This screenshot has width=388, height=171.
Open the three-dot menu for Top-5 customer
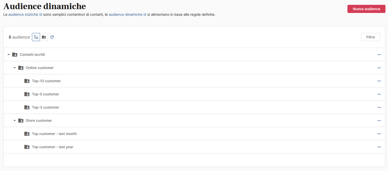[379, 94]
